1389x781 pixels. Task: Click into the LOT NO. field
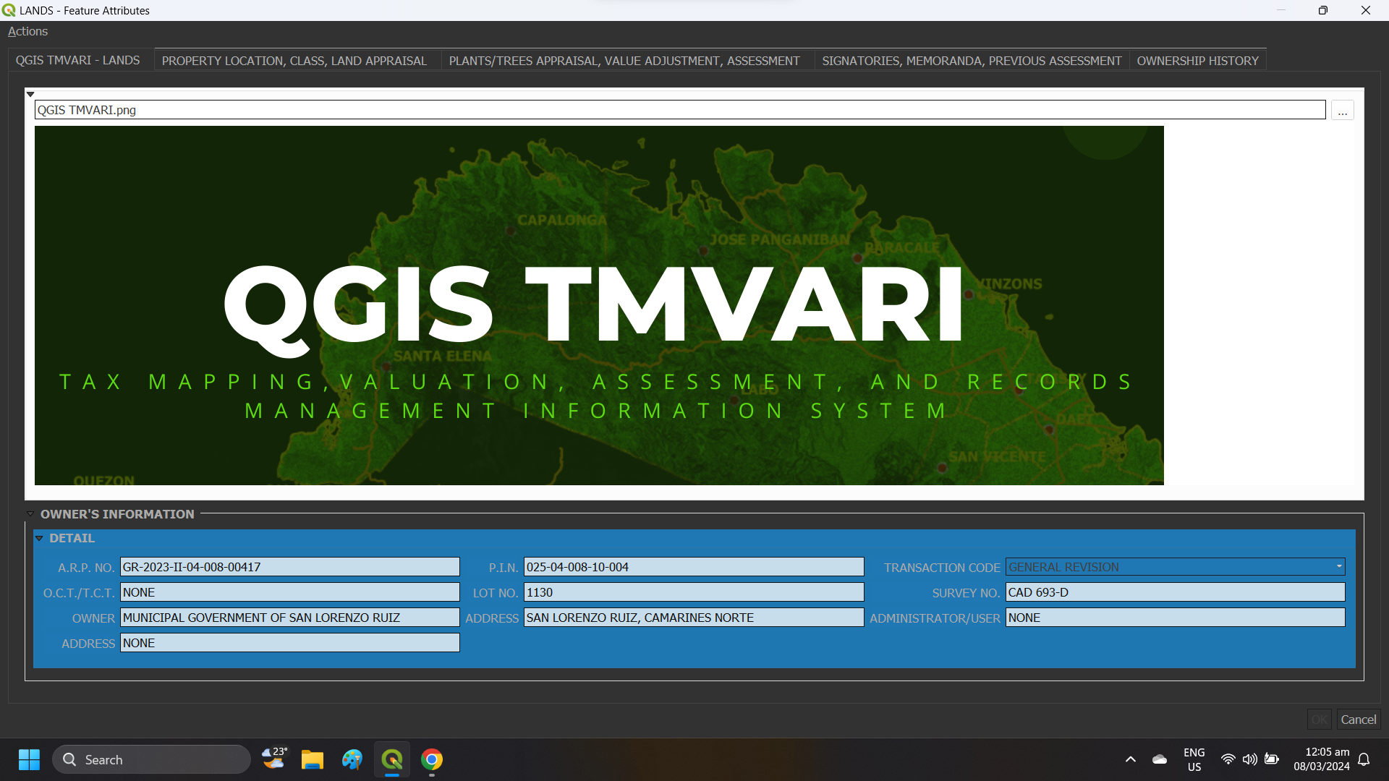pos(693,592)
